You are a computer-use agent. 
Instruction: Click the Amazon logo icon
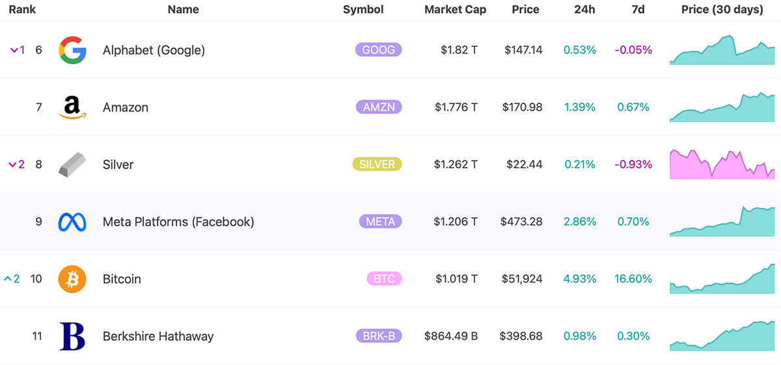(x=72, y=107)
